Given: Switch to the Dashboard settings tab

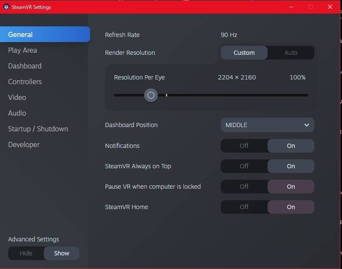Looking at the screenshot, I should click(x=25, y=66).
